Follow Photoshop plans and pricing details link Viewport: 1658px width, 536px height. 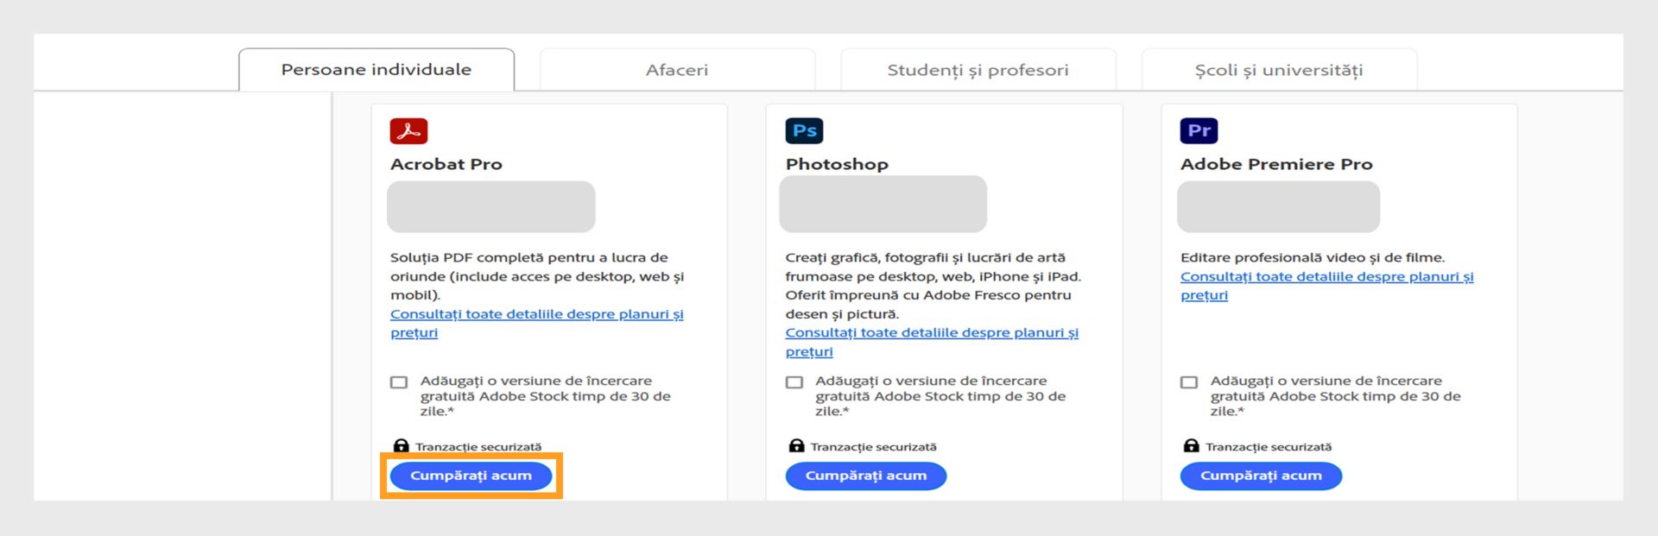tap(931, 333)
